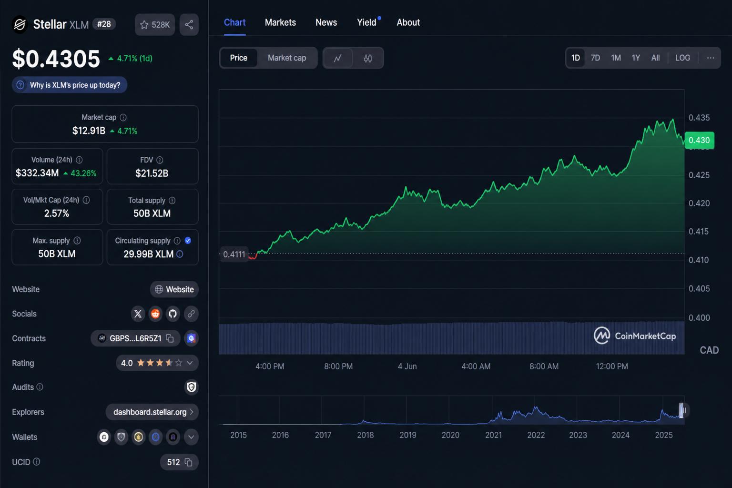Toggle LOG scale on chart
Screen dimensions: 732x488
(x=682, y=58)
